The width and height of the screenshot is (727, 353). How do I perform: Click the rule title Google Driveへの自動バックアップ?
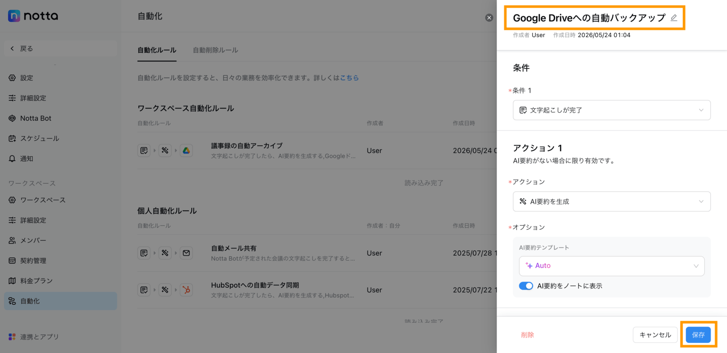click(589, 18)
